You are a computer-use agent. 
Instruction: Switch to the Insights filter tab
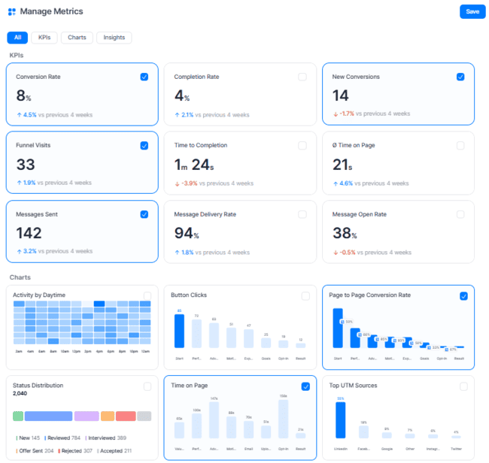tap(114, 38)
